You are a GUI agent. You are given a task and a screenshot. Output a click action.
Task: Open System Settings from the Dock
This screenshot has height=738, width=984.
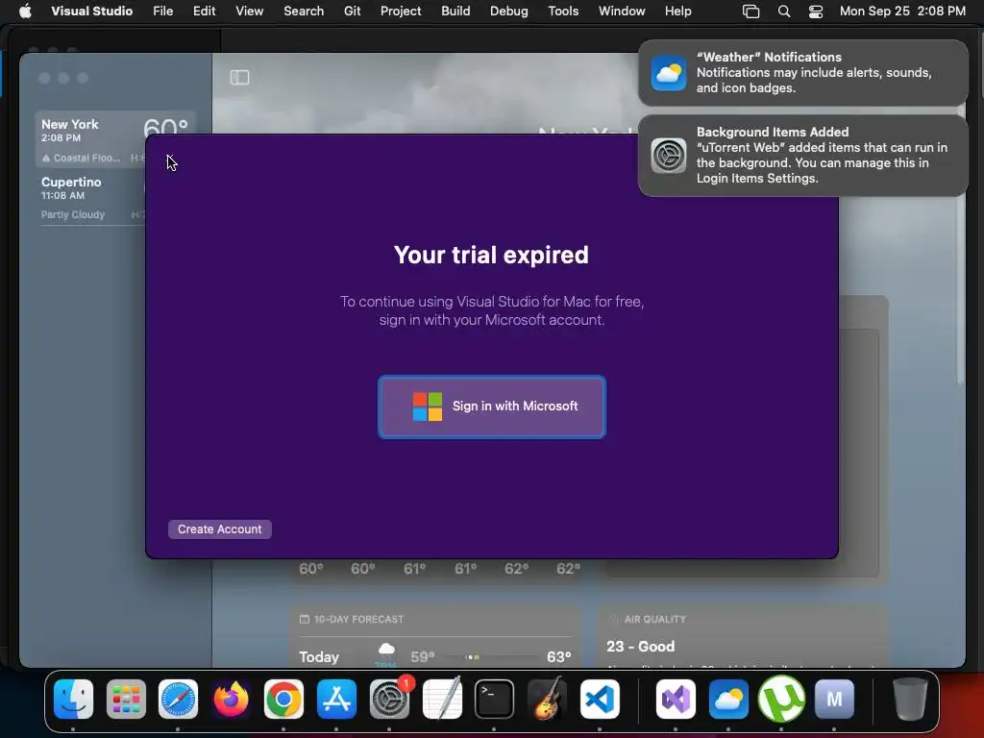coord(389,699)
